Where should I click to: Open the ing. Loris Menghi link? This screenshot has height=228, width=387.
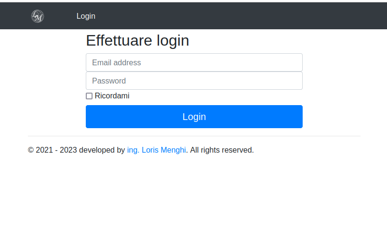(156, 150)
